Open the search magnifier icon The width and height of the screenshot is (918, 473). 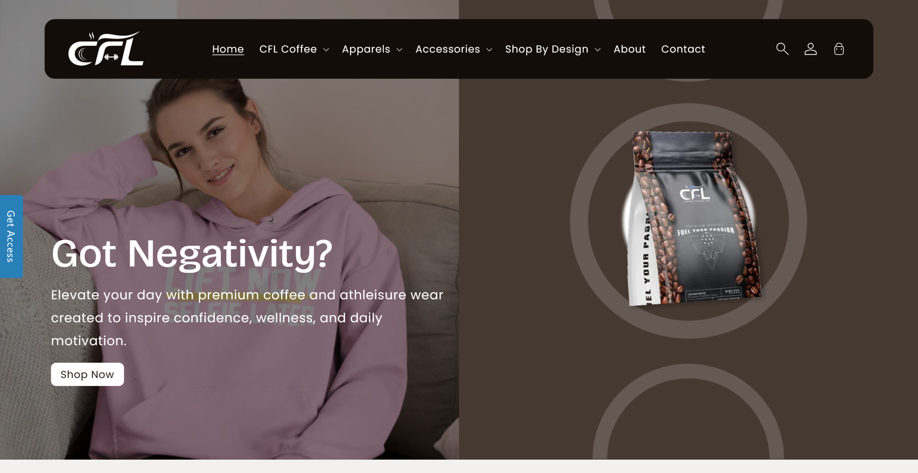(782, 49)
